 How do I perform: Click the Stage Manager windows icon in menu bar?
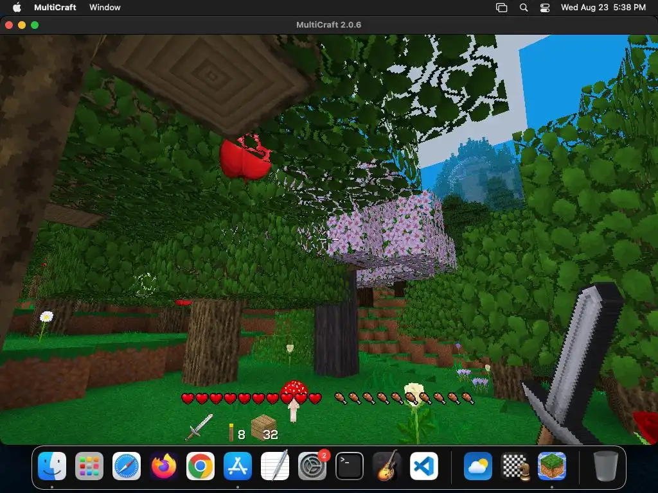tap(501, 8)
